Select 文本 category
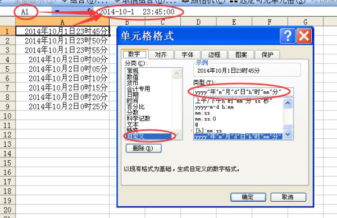Viewport: 337px width, 218px height. 133,124
